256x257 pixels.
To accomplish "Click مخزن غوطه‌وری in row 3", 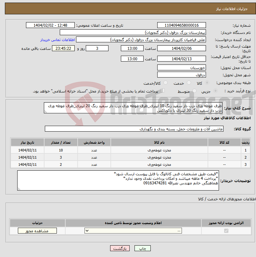I will 159,164.
